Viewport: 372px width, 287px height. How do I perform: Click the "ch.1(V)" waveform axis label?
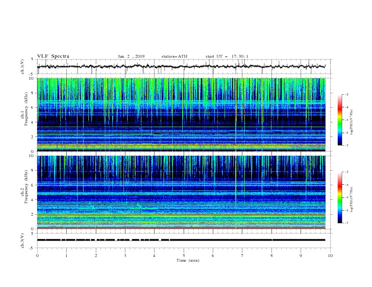pyautogui.click(x=23, y=67)
